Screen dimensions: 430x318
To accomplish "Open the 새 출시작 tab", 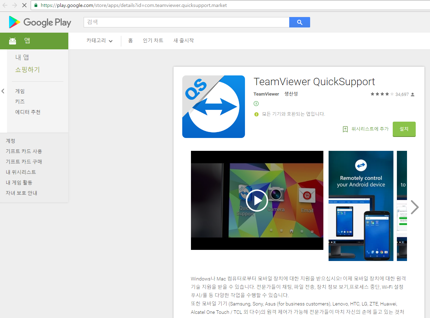I will [184, 41].
